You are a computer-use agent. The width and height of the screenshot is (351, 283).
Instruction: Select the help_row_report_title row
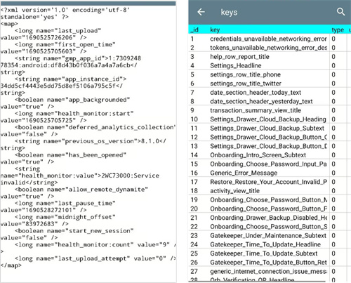[x=270, y=57]
